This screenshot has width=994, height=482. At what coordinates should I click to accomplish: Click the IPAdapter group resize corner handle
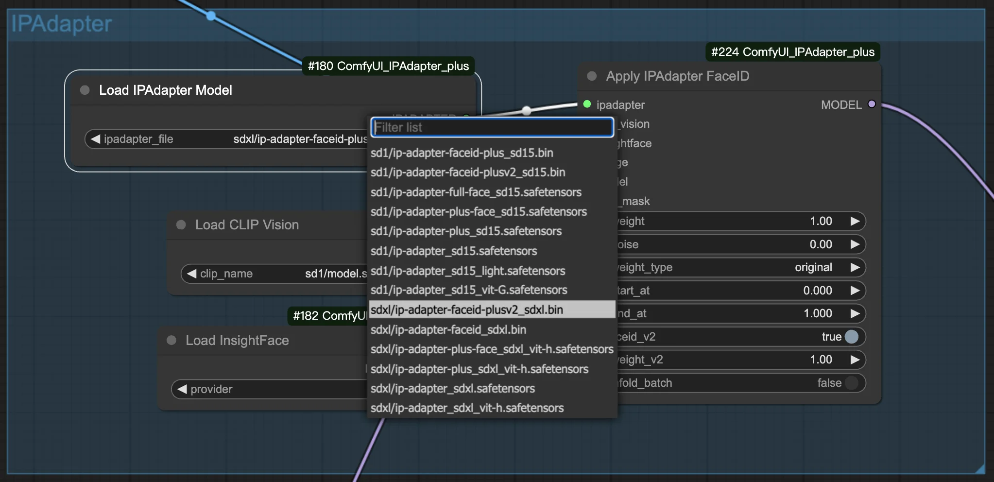click(x=980, y=469)
